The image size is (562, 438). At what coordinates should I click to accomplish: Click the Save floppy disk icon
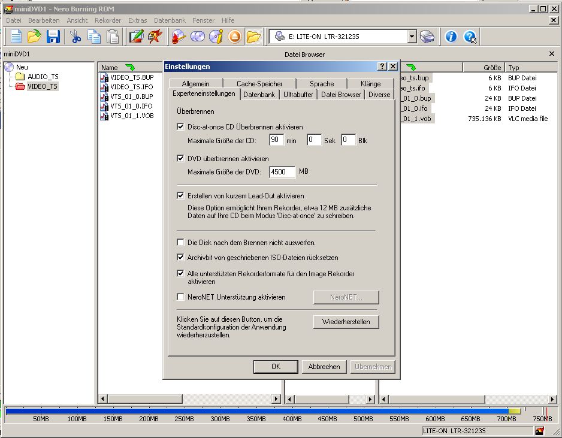[x=53, y=37]
